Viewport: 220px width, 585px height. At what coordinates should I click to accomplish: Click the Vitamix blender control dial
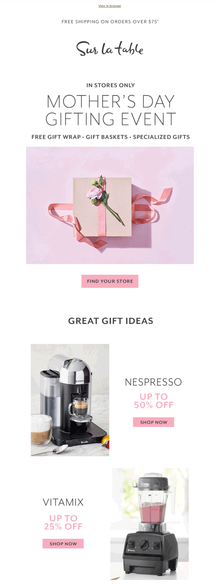(144, 545)
